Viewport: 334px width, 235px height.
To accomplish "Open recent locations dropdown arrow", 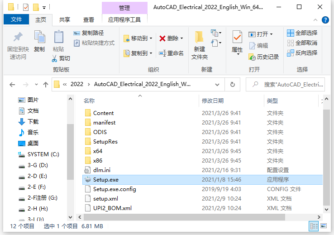I will (x=36, y=85).
